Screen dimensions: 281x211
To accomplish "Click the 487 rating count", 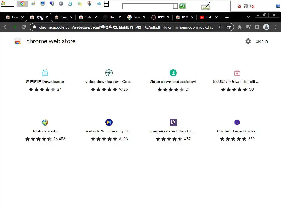I will 187,139.
